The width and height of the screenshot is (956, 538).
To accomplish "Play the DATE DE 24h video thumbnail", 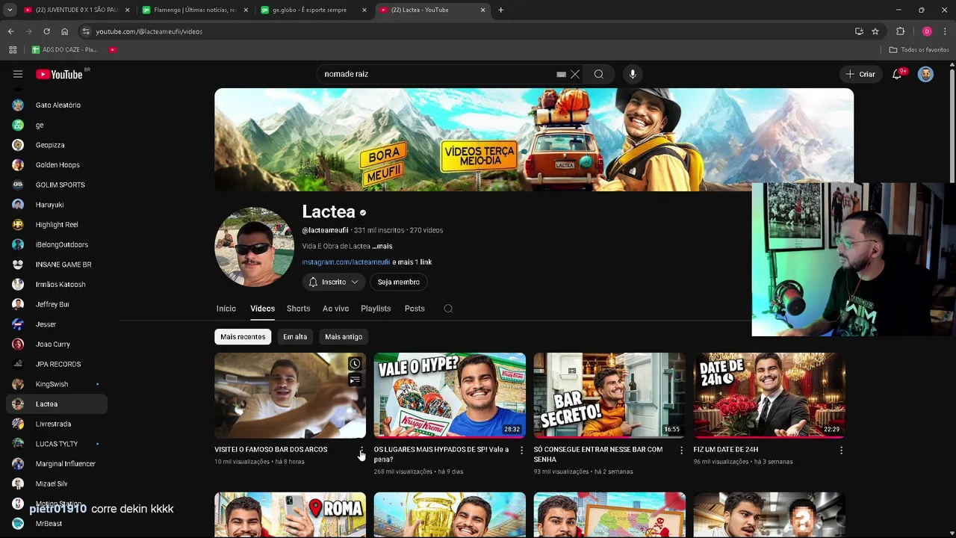I will (769, 395).
